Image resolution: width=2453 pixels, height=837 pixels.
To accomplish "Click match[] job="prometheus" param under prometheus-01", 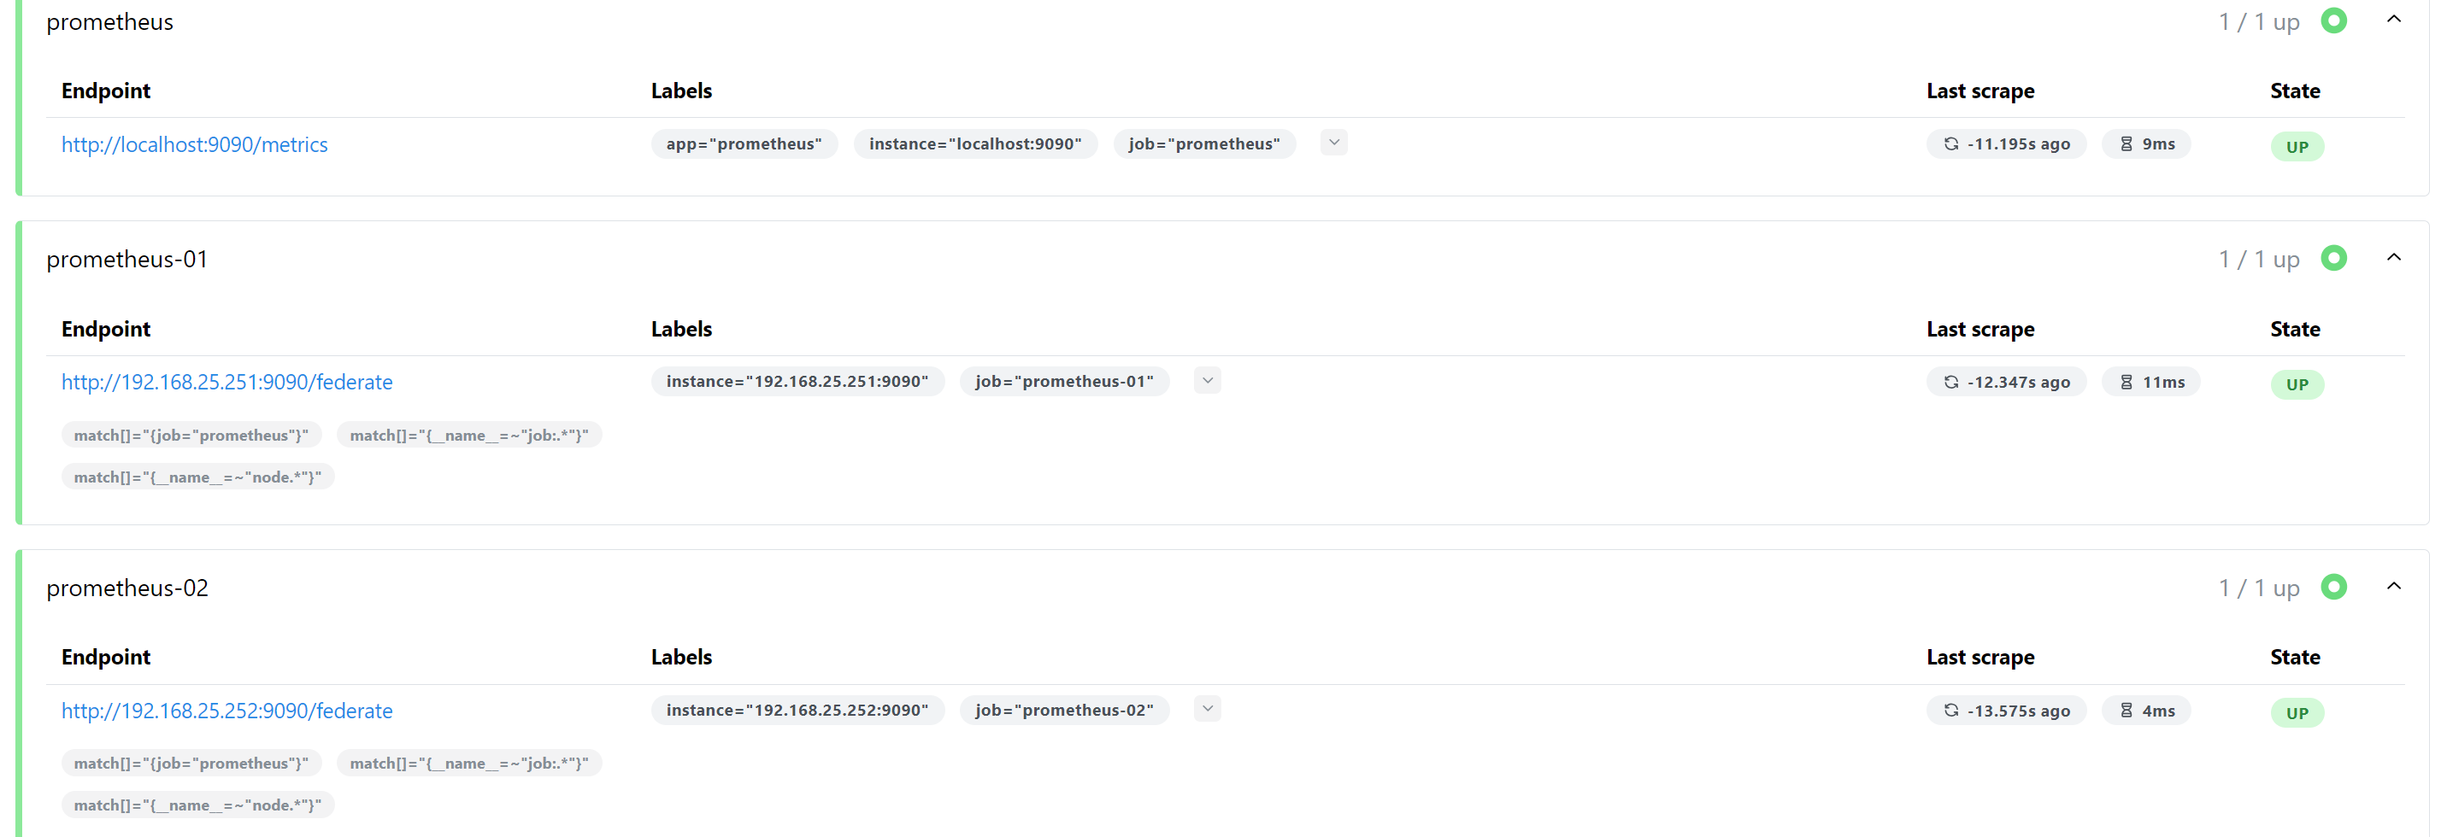I will [x=191, y=435].
